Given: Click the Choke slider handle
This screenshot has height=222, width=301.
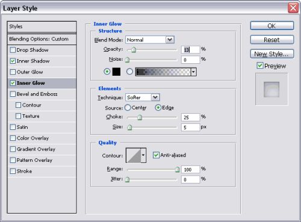Looking at the screenshot, I should coord(140,117).
